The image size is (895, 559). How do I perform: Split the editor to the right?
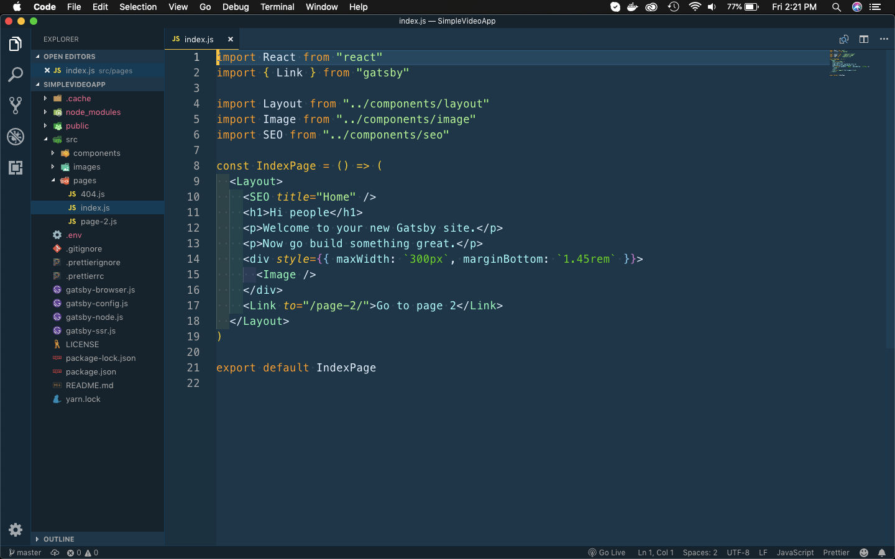click(x=864, y=39)
